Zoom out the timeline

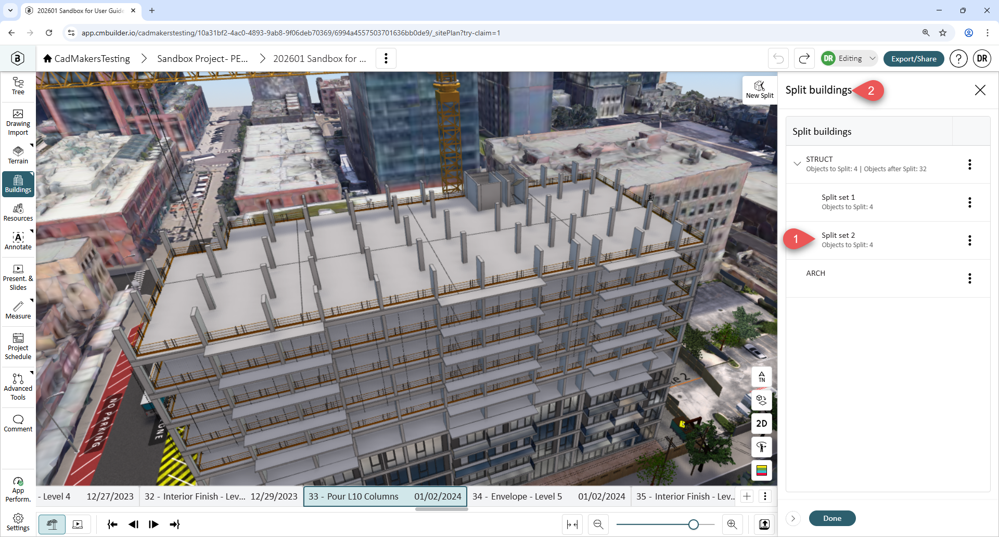click(x=598, y=524)
